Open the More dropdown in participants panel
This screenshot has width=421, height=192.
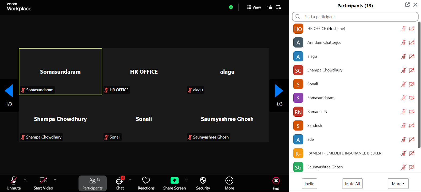coord(398,184)
